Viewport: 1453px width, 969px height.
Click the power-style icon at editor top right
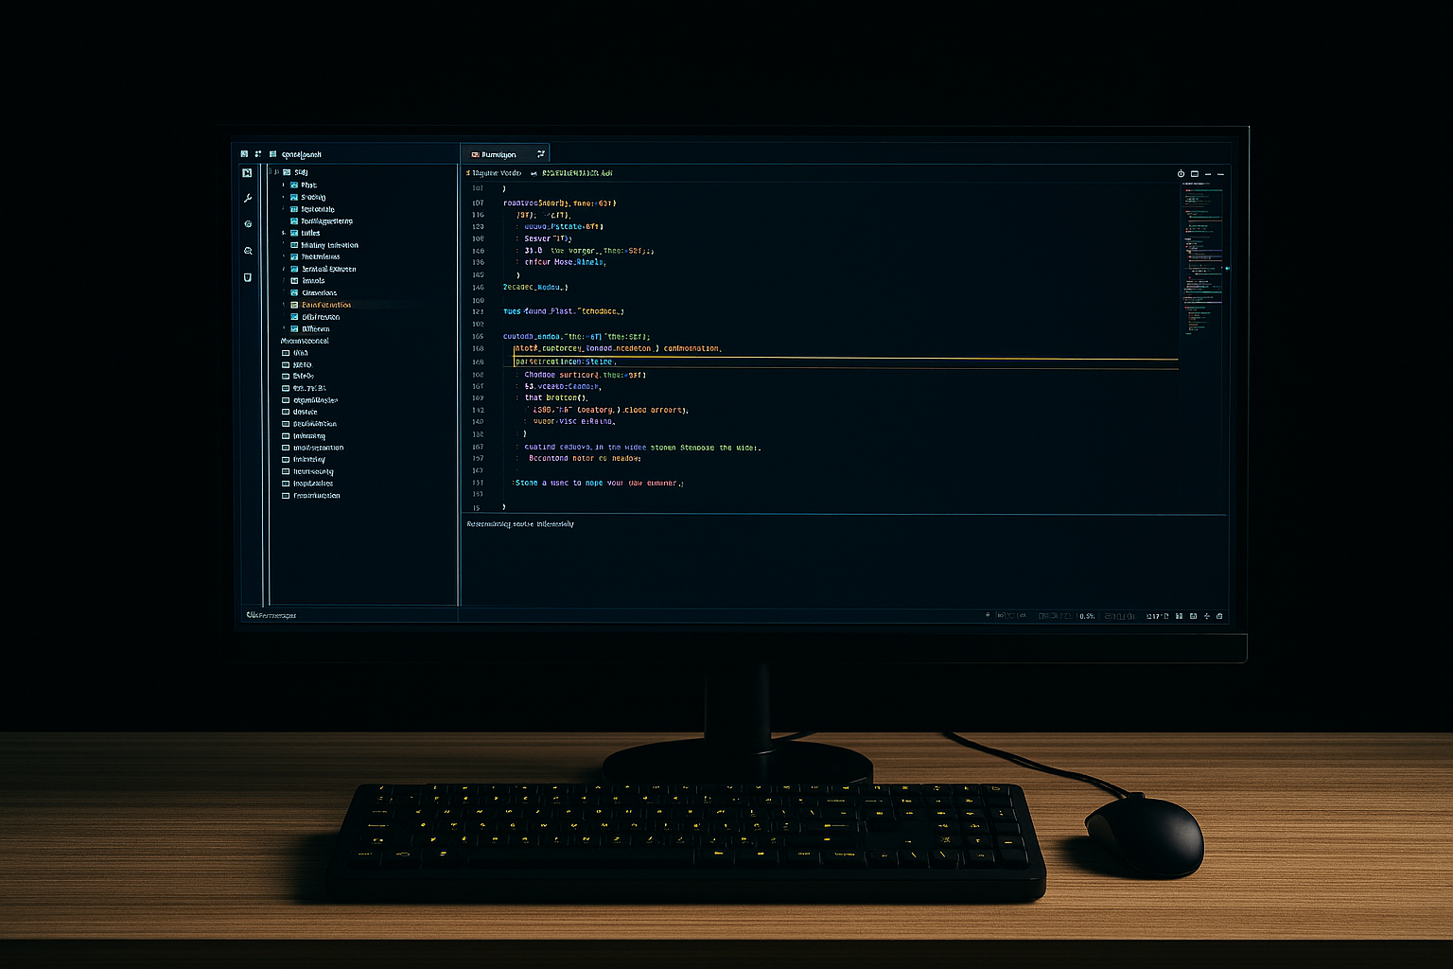click(1181, 174)
